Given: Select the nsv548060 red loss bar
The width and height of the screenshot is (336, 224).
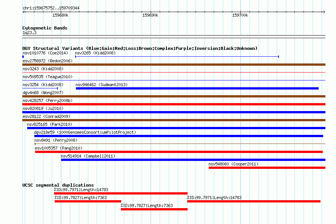Looking at the screenshot, I should click(x=267, y=168).
